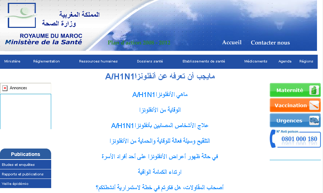The image size is (323, 193).
Task: Open the Contacter nous link
Action: [x=270, y=43]
